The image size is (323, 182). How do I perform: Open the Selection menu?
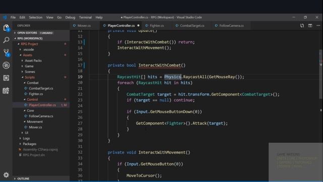pos(36,17)
